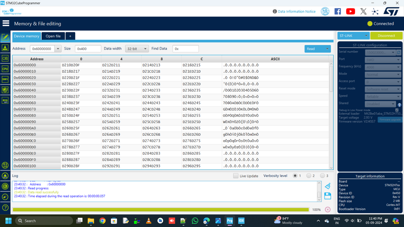Open STM32CubeIDE from the taskbar

tap(241, 221)
